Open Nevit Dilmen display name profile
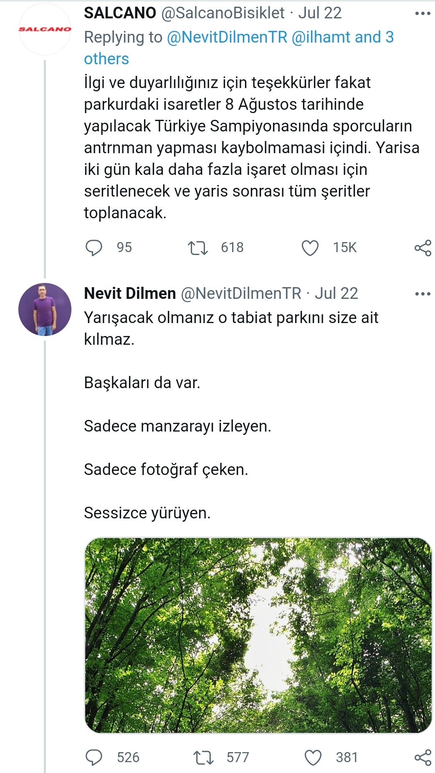Screen dimensions: 435x773 click(130, 293)
